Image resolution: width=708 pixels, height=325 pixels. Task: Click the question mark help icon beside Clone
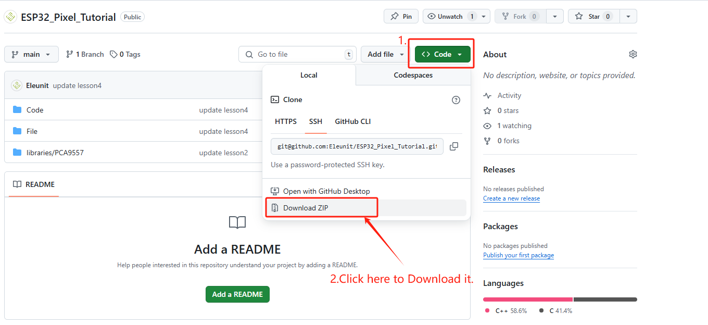[x=456, y=100]
